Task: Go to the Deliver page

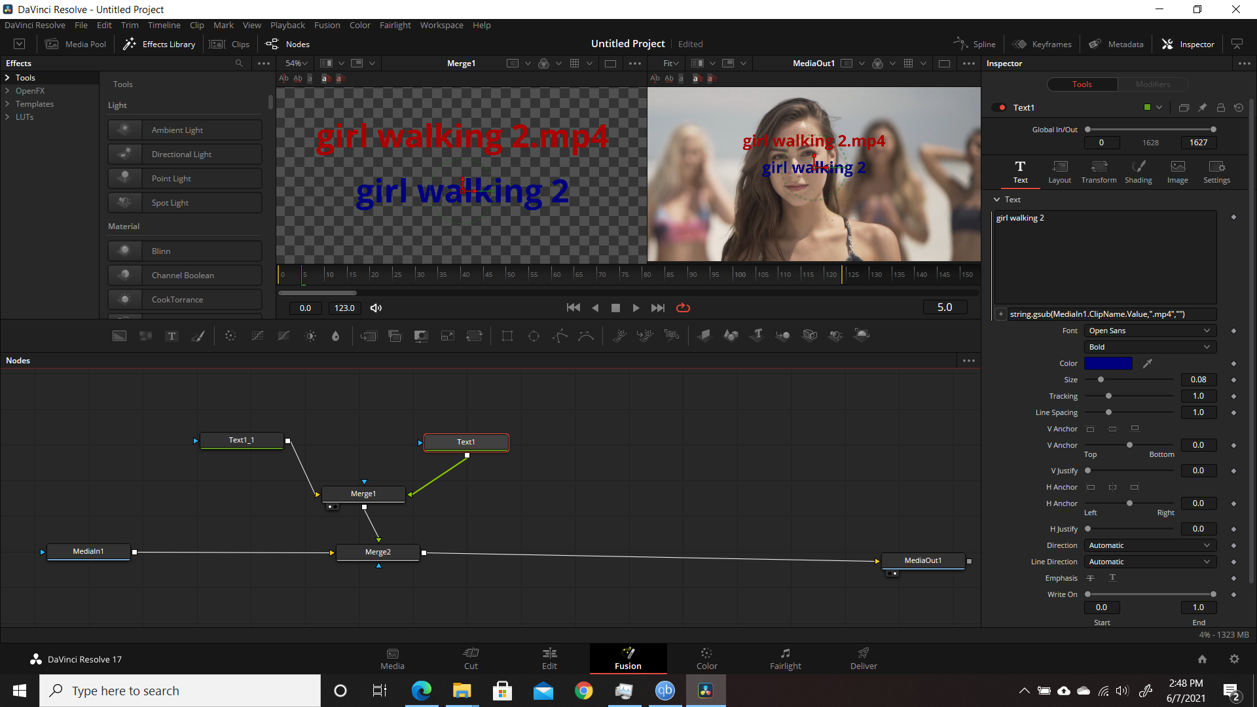Action: click(864, 659)
